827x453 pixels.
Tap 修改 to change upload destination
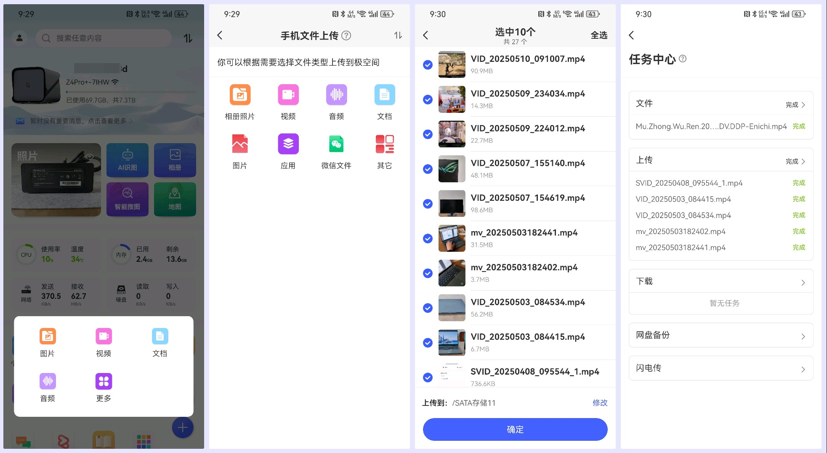tap(600, 403)
